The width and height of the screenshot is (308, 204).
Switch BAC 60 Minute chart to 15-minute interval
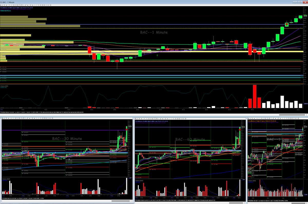[176, 118]
